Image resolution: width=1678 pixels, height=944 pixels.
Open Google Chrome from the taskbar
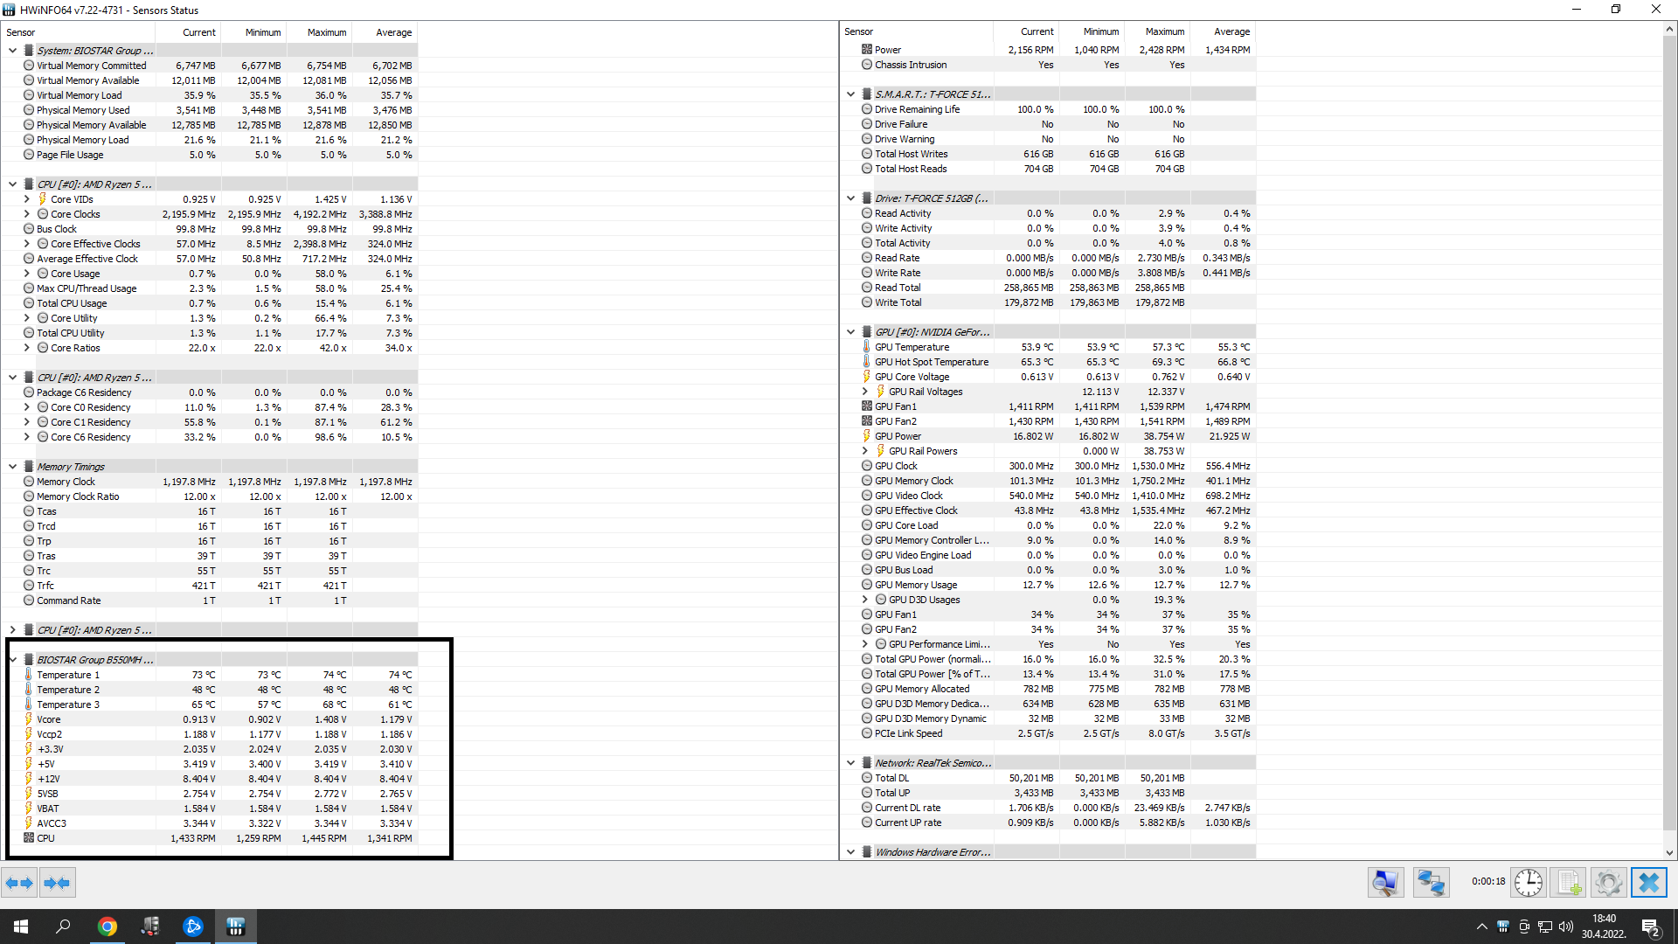tap(107, 927)
